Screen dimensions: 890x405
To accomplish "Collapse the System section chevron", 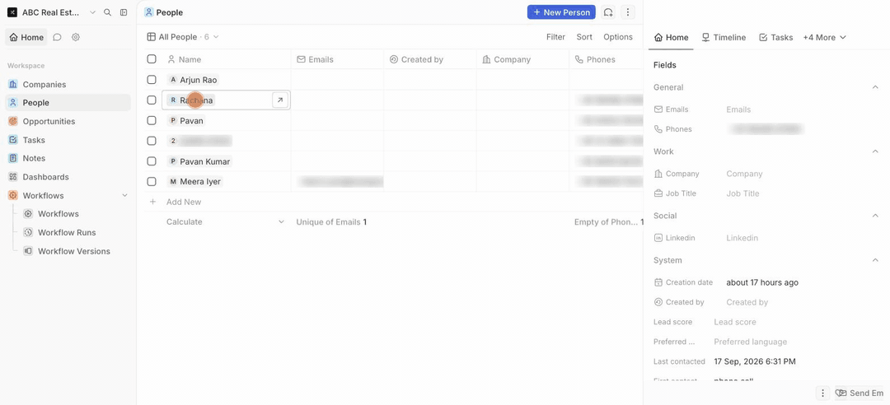I will (875, 260).
